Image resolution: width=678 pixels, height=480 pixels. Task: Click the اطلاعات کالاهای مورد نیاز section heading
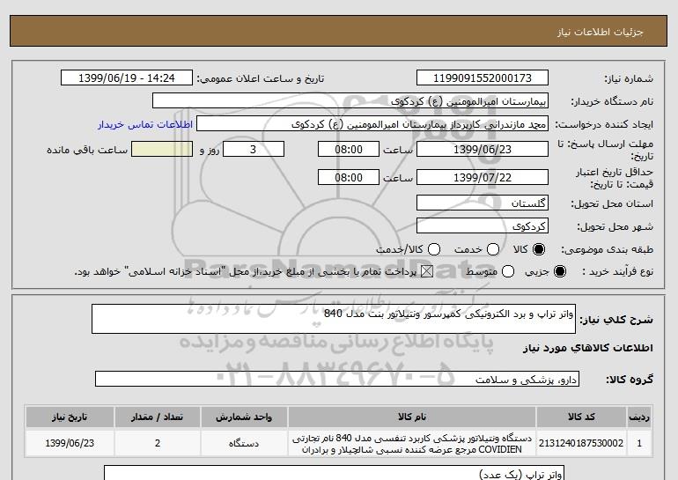[x=588, y=348]
